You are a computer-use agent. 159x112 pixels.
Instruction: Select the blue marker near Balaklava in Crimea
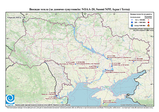(103, 104)
